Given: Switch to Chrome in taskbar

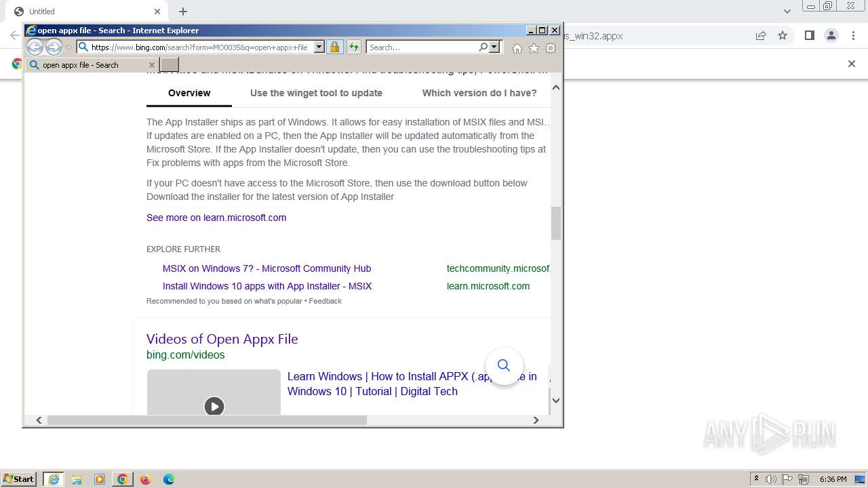Looking at the screenshot, I should 123,479.
